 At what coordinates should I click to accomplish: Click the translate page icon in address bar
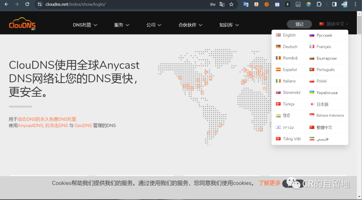pyautogui.click(x=222, y=4)
